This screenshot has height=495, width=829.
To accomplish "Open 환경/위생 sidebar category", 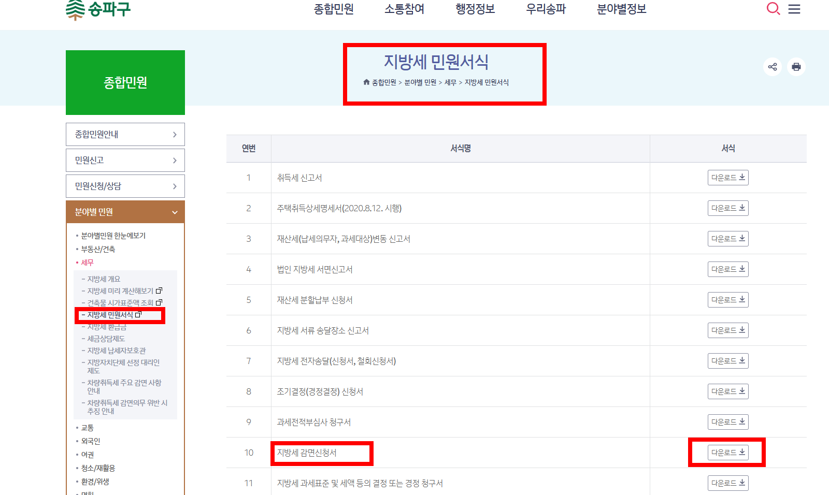I will 95,482.
